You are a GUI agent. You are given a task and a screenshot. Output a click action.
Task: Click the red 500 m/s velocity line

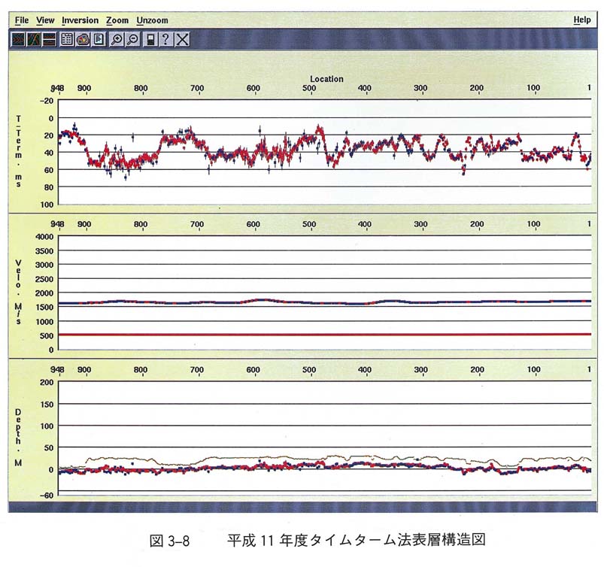pyautogui.click(x=324, y=335)
